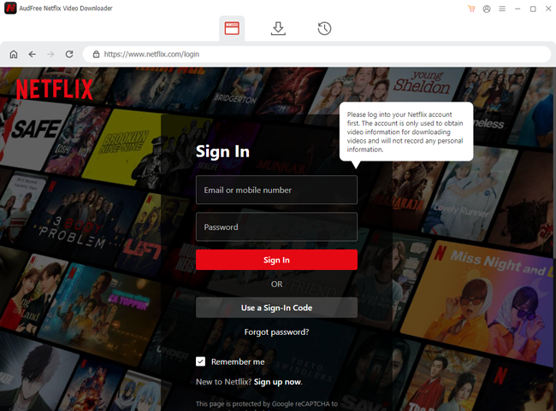This screenshot has height=411, width=556.
Task: Click 'AudFree Netflix Video Downloader' title text
Action: pyautogui.click(x=66, y=9)
